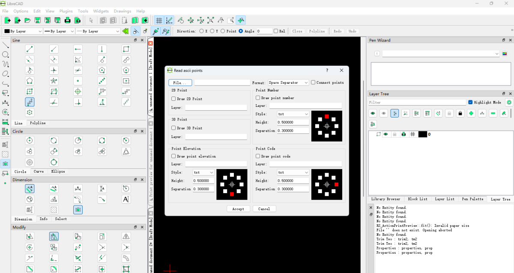Click the black color swatch of layer 0
Image resolution: width=514 pixels, height=273 pixels.
click(422, 134)
